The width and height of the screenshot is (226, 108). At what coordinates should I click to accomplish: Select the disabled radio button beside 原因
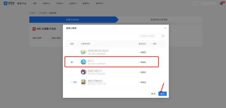click(72, 82)
